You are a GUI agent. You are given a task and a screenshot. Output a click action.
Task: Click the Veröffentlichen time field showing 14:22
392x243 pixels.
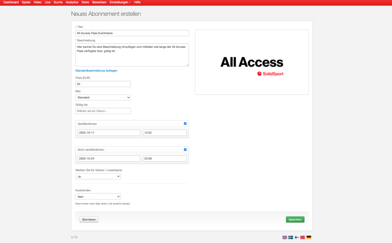pos(165,133)
